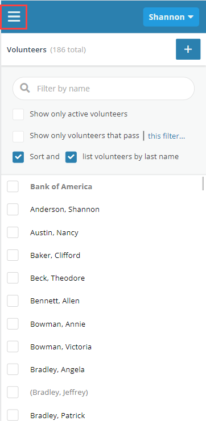This screenshot has width=206, height=421.
Task: Tick the checkbox beside Baker, Clifford
Action: pyautogui.click(x=13, y=255)
